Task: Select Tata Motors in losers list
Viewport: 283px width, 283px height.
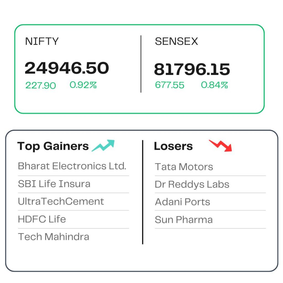Action: (x=184, y=167)
